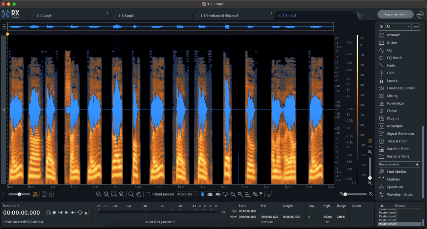
Task: Open the Leveler module
Action: 393,81
